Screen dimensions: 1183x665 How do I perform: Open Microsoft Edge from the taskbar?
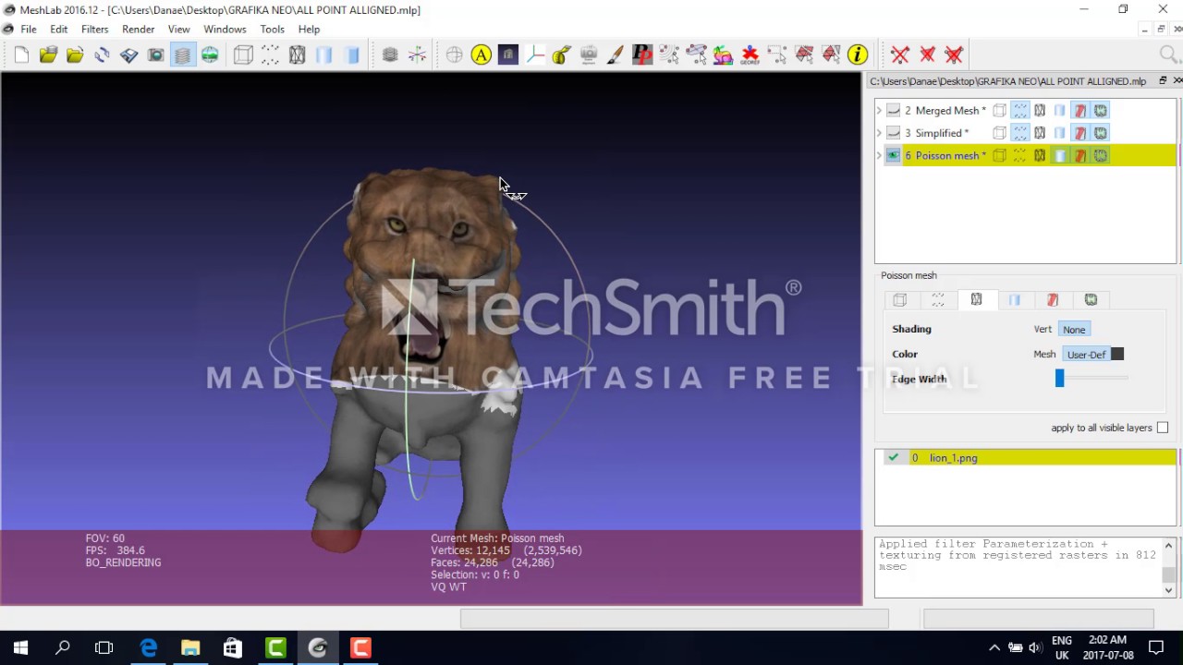pos(148,647)
